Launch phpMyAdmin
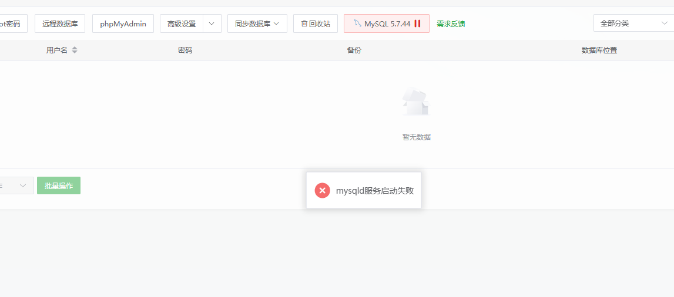This screenshot has height=297, width=674. [123, 23]
